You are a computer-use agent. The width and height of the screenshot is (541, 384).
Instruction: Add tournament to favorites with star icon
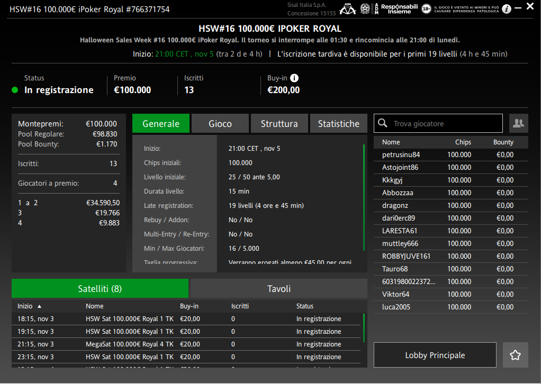(515, 355)
